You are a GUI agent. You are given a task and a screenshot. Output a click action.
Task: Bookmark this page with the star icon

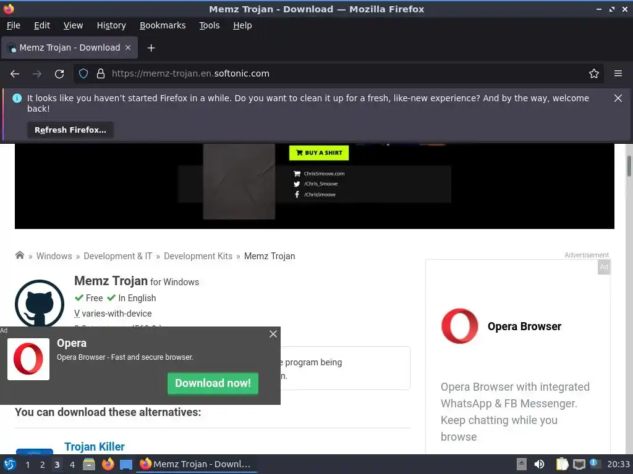coord(593,73)
